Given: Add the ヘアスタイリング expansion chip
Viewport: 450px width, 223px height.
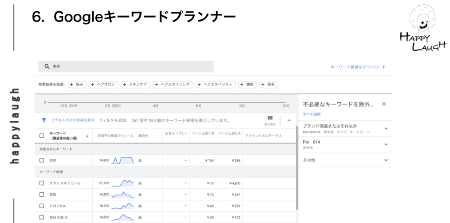Looking at the screenshot, I should point(173,85).
